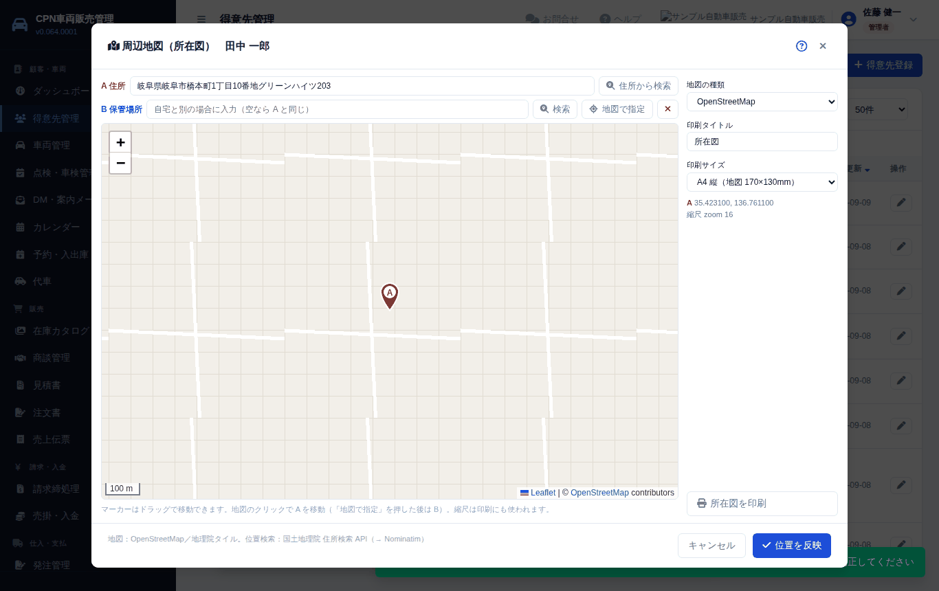
Task: Focus the A 住所 address field
Action: pyautogui.click(x=362, y=86)
